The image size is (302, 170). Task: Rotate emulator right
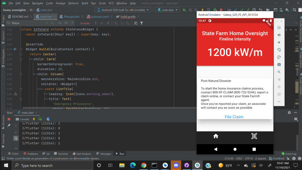pyautogui.click(x=279, y=57)
